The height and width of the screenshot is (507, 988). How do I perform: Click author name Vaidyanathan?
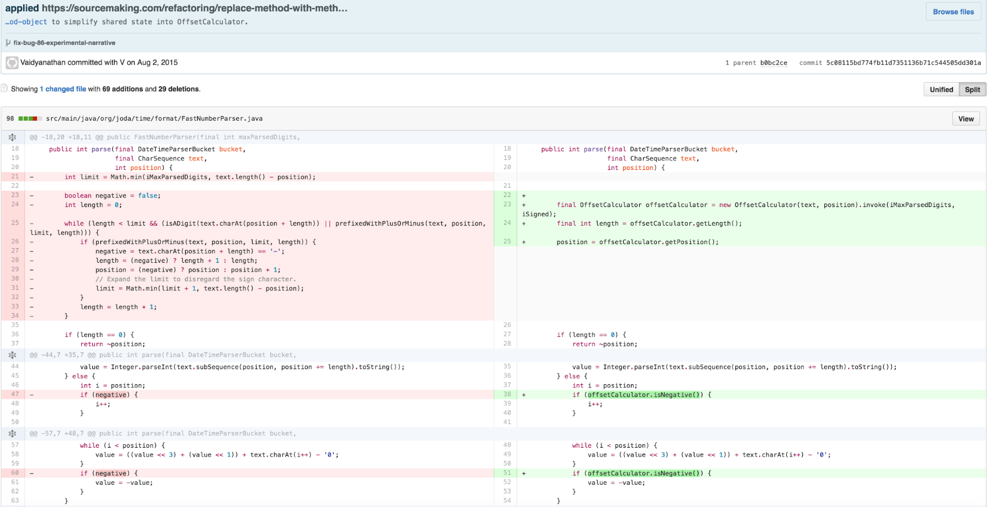coord(43,62)
